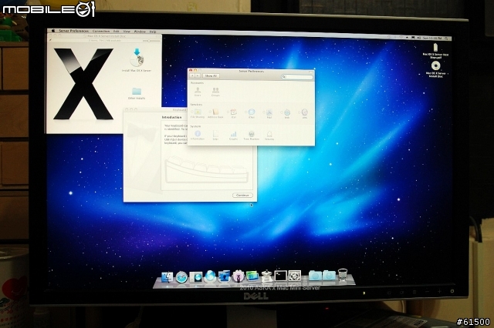Open Terminal from the Dock

pyautogui.click(x=280, y=276)
